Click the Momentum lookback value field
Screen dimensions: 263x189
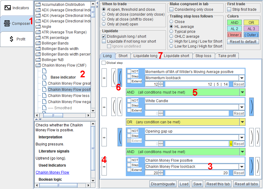pos(152,84)
